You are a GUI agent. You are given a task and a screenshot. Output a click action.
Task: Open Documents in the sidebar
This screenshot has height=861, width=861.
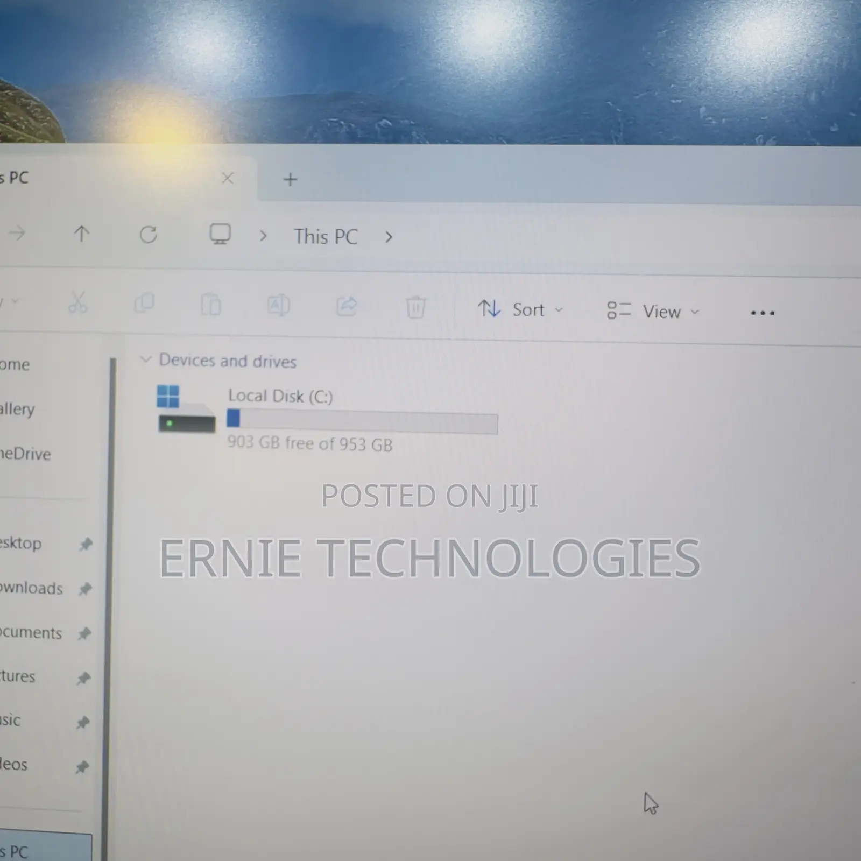(31, 632)
